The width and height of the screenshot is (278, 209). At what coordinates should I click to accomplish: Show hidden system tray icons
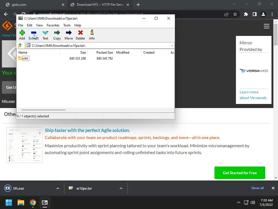point(239,202)
